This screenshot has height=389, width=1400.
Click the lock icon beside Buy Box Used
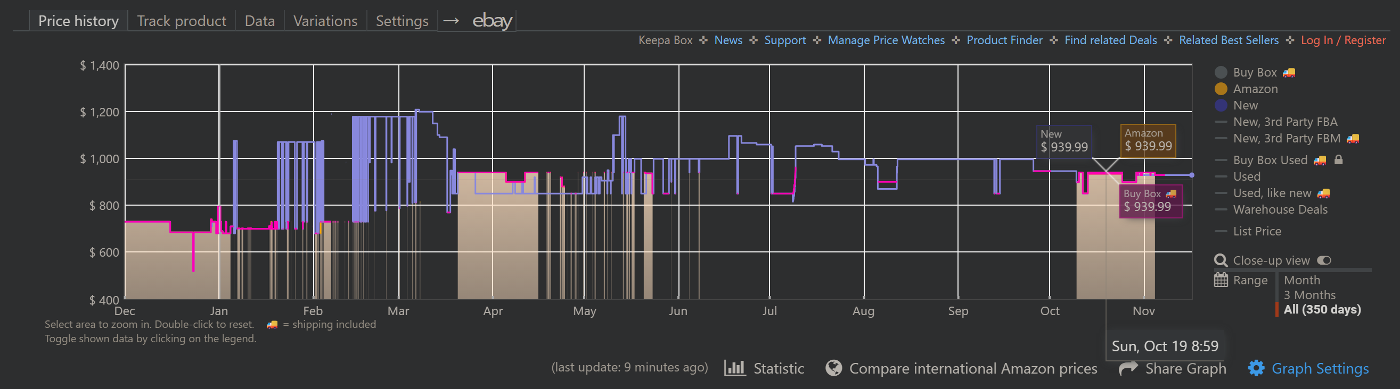1339,159
